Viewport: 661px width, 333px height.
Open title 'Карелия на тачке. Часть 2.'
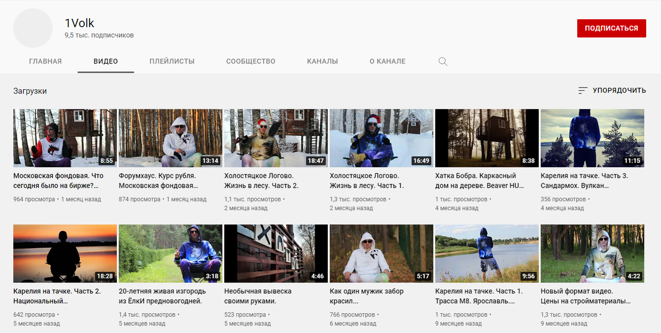57,296
